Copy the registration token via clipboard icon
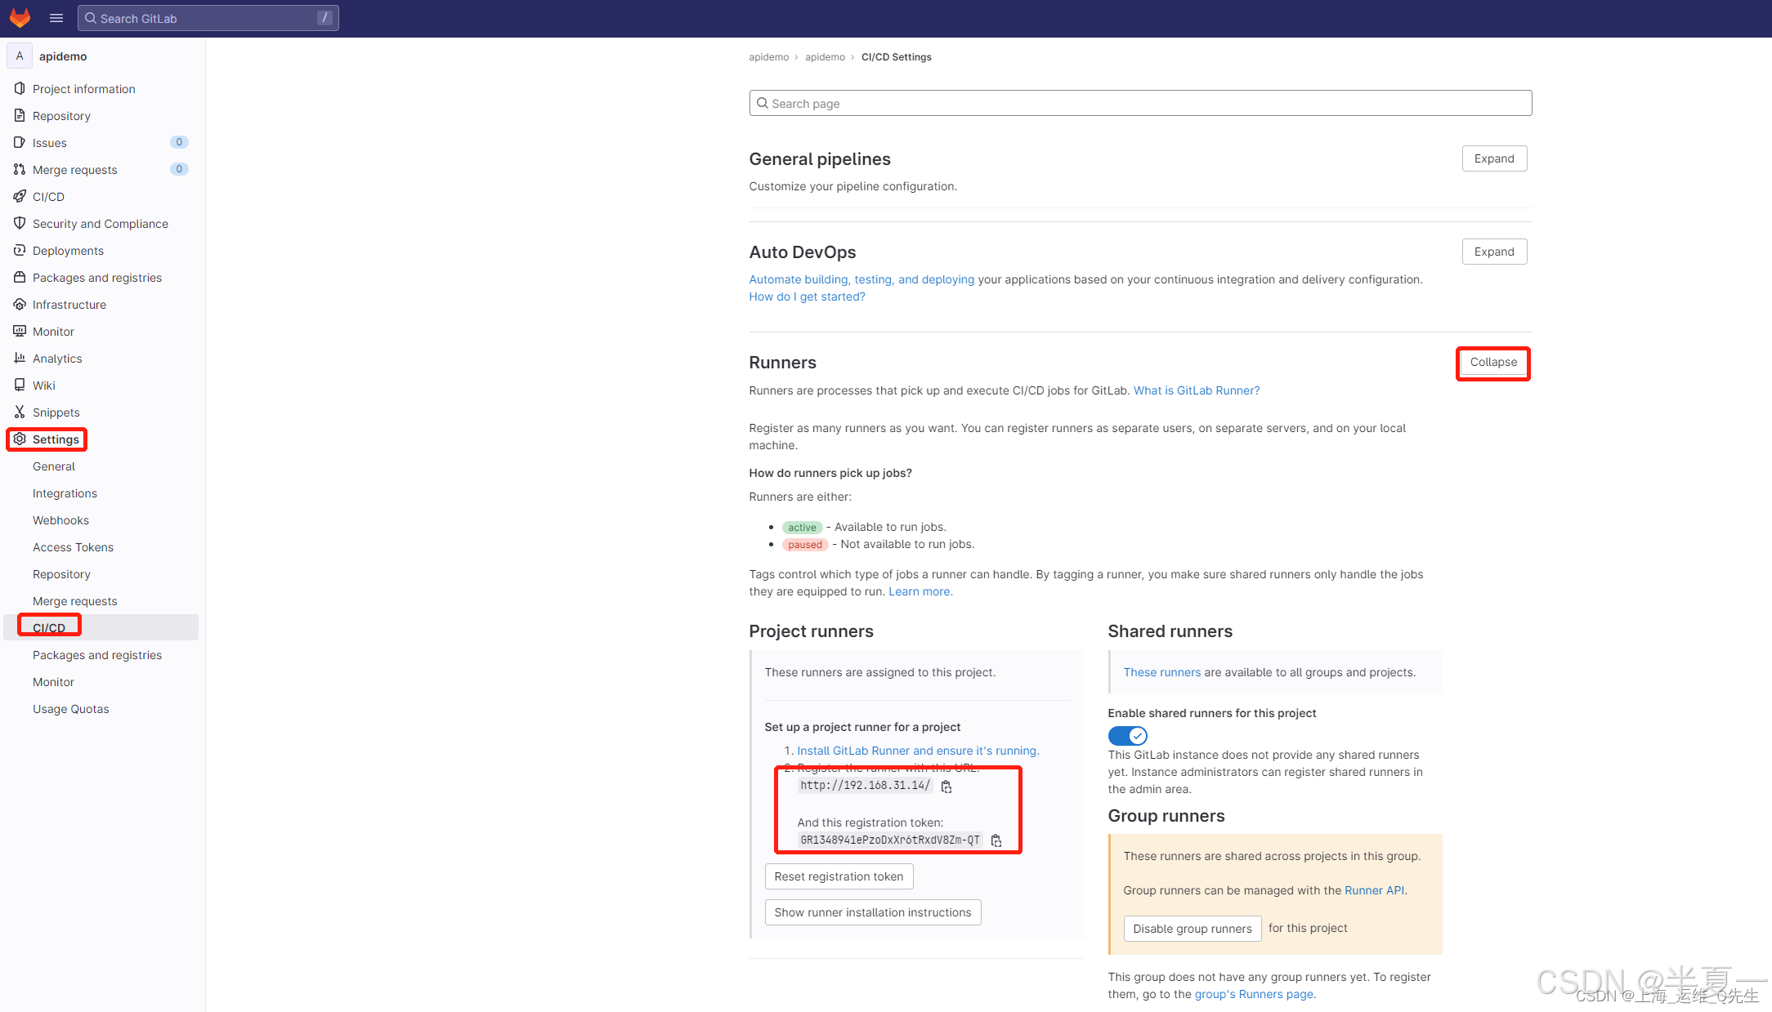The width and height of the screenshot is (1772, 1012). pos(996,840)
